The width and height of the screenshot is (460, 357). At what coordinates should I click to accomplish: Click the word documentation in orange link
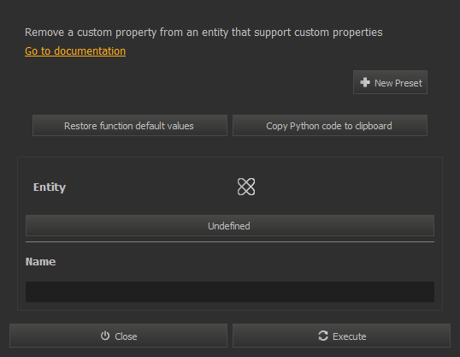[x=90, y=51]
